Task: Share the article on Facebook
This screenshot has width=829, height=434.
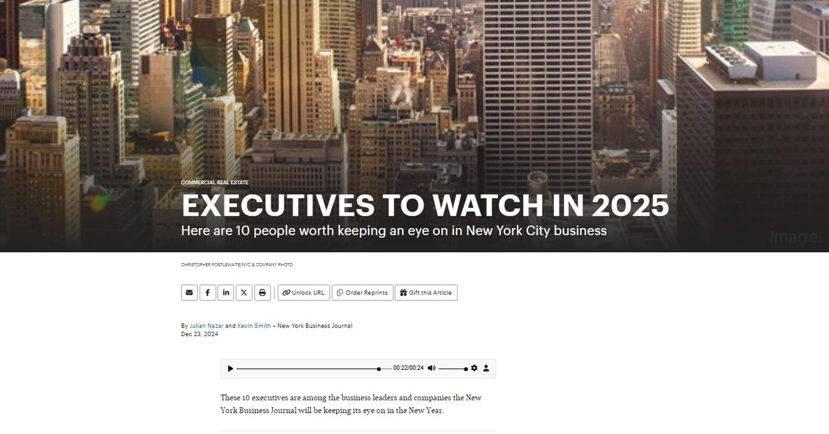Action: (207, 293)
